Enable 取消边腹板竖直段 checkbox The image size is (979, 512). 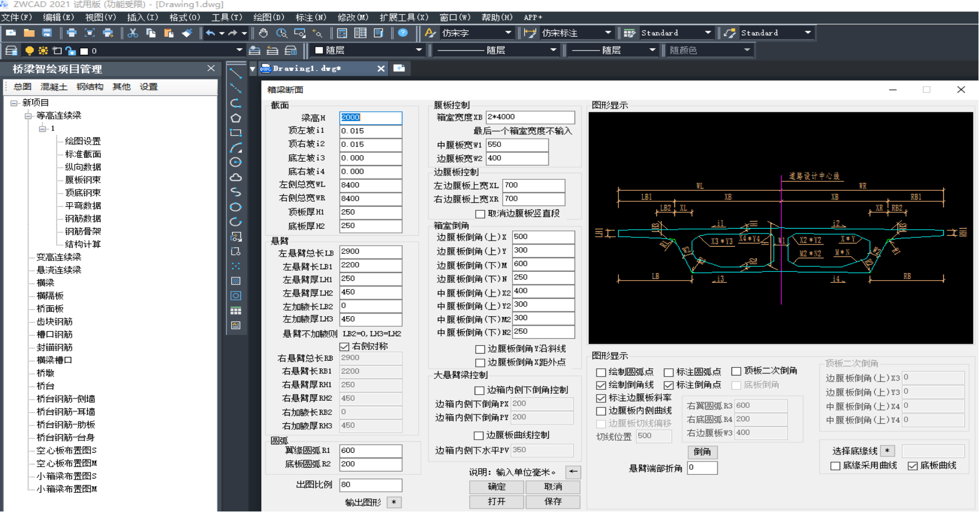(480, 214)
